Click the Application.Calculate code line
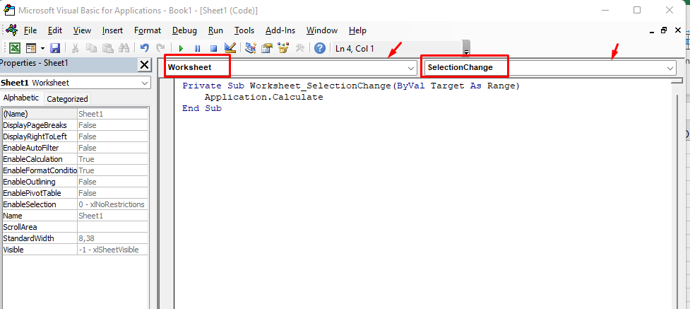The image size is (690, 309). click(263, 97)
